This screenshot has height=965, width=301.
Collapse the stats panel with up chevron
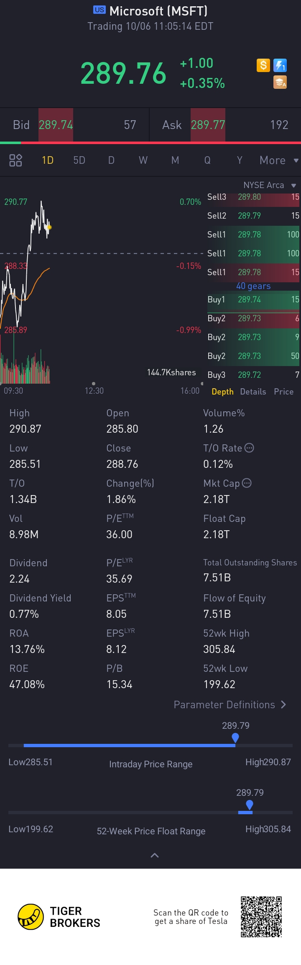(154, 855)
